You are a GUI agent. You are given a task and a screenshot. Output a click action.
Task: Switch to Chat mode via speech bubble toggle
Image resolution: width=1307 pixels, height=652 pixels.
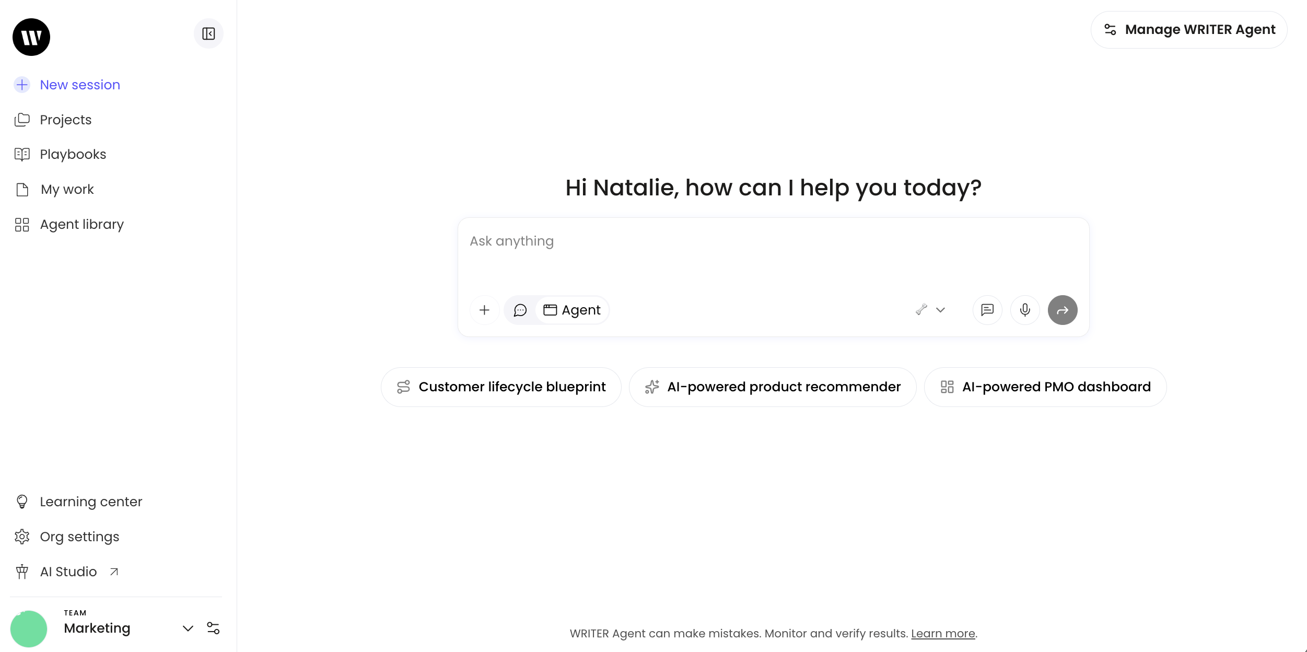520,310
